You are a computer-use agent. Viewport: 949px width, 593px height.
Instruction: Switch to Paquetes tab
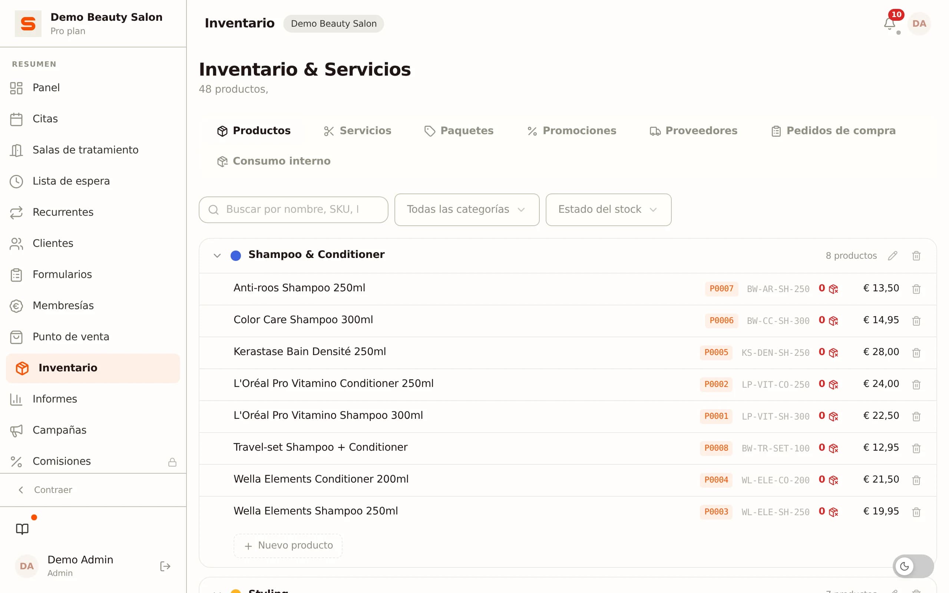point(459,130)
